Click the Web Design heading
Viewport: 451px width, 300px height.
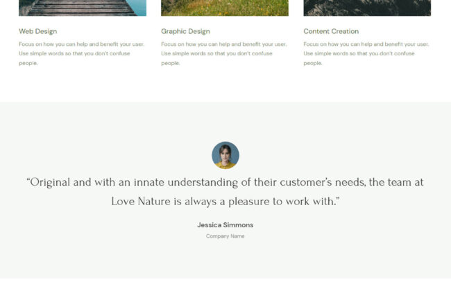(38, 31)
